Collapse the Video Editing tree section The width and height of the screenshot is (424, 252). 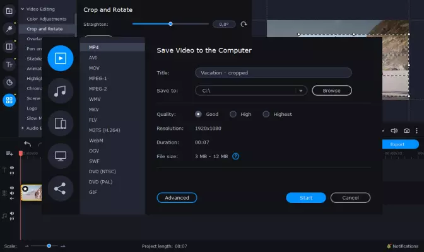click(x=23, y=9)
